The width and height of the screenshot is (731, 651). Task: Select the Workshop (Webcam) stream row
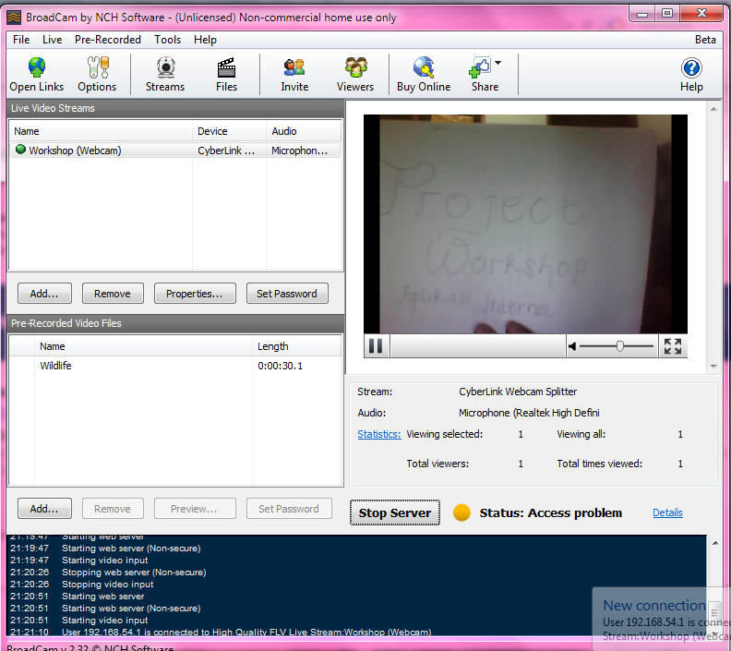pyautogui.click(x=175, y=151)
